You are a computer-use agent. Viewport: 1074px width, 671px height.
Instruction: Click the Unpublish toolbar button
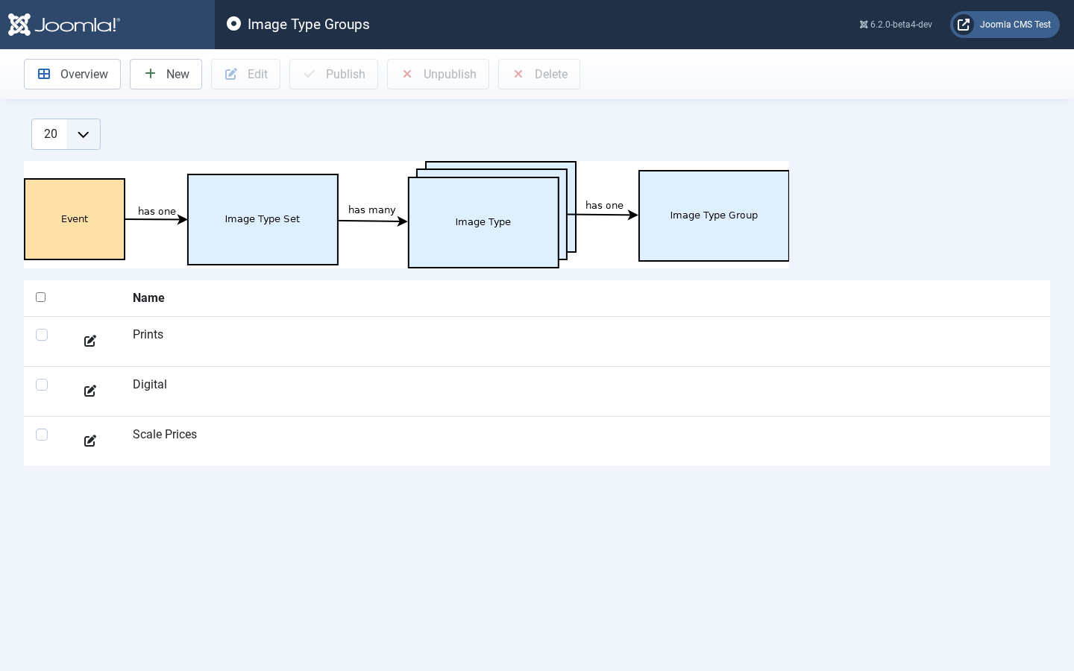438,75
